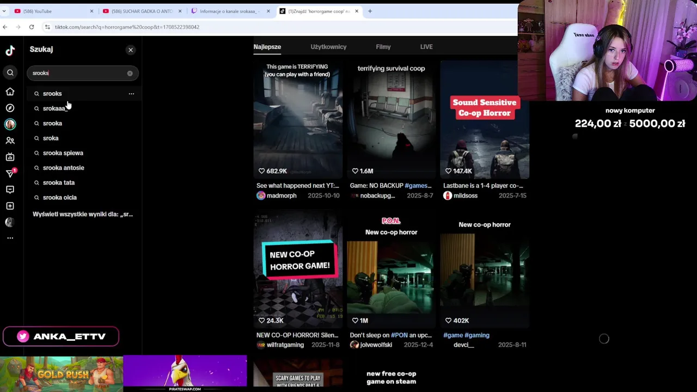Click the address bar URL

(x=127, y=27)
